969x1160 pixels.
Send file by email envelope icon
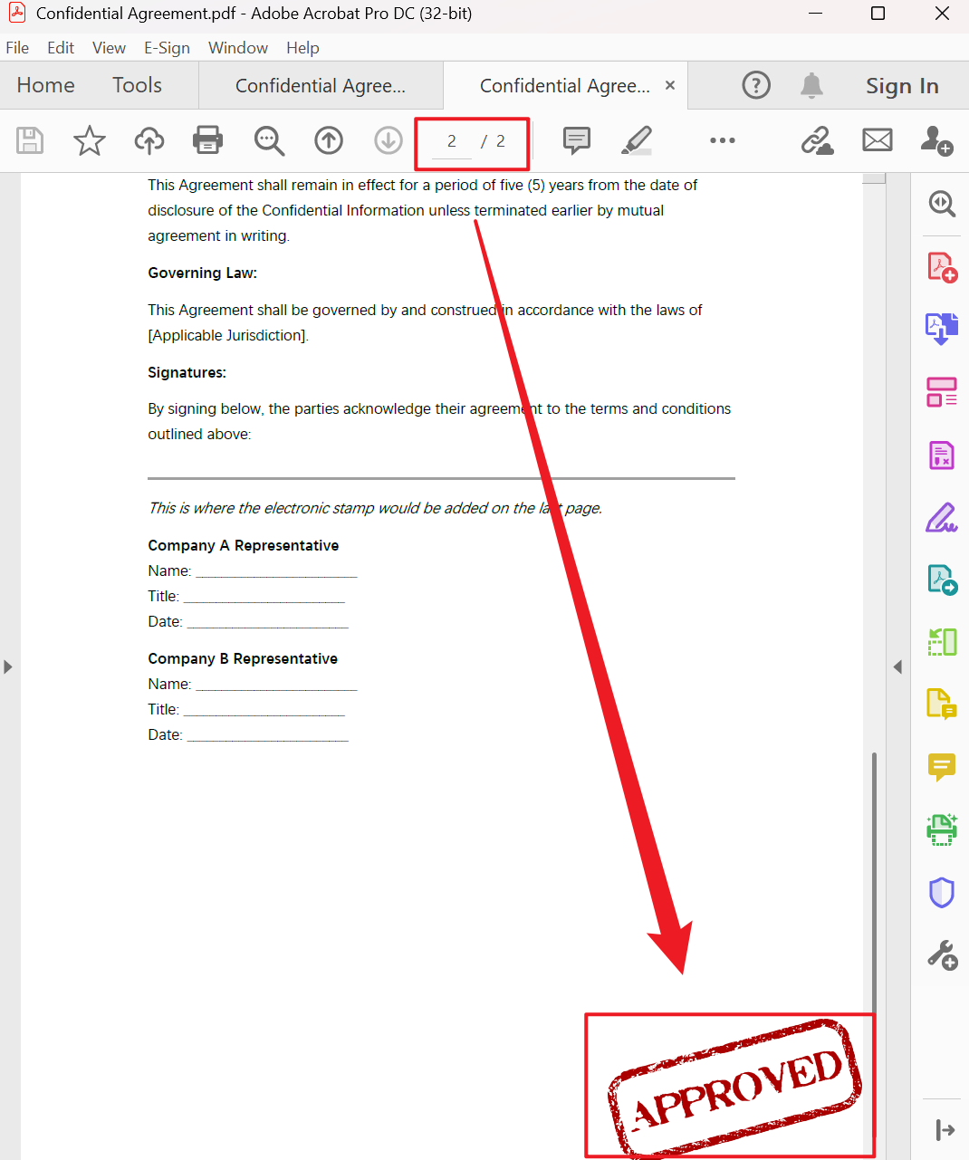[877, 140]
